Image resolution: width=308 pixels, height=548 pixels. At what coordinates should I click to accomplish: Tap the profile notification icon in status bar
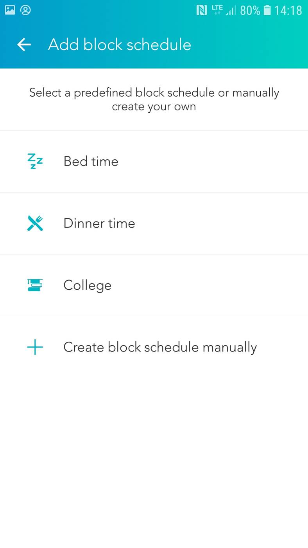point(26,10)
